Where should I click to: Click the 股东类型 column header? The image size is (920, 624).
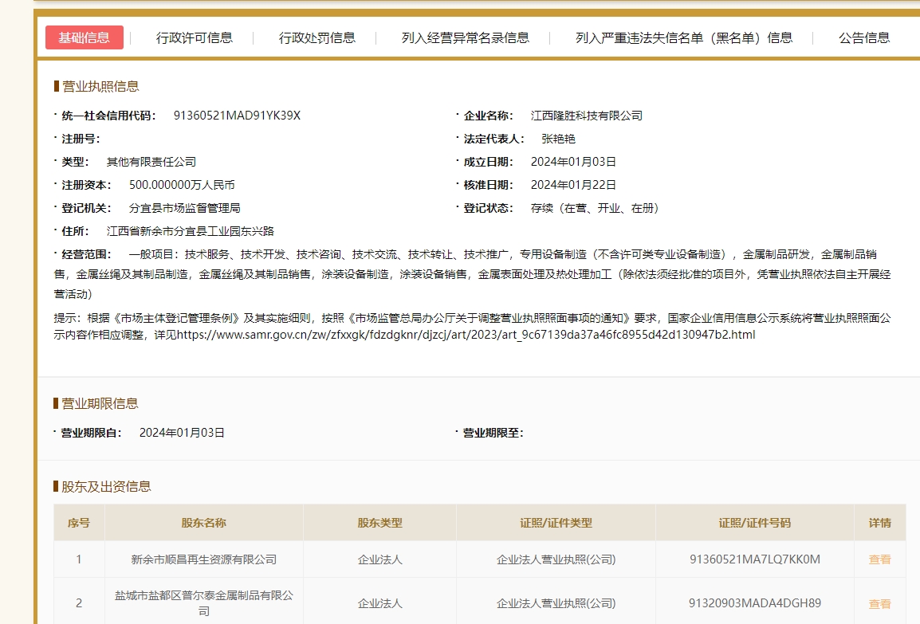click(379, 523)
